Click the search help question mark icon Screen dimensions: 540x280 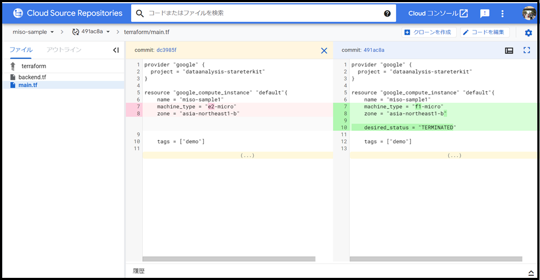(387, 13)
